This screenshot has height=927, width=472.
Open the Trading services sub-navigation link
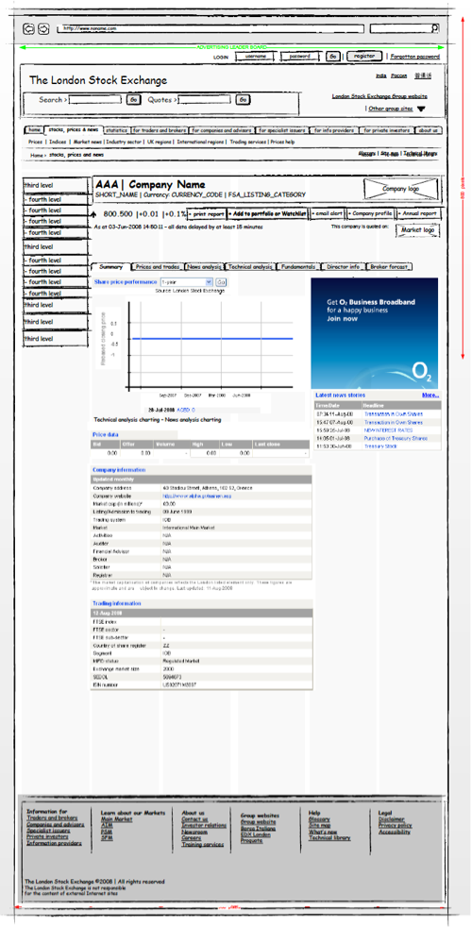pos(248,142)
